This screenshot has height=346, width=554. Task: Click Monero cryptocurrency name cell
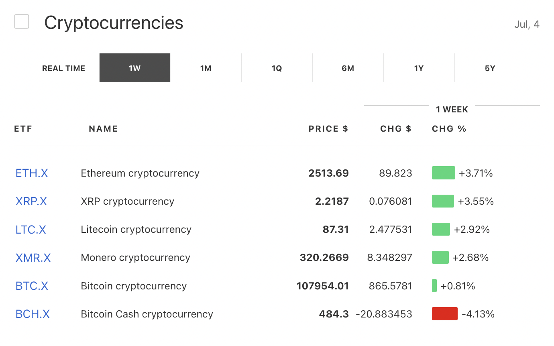(136, 258)
